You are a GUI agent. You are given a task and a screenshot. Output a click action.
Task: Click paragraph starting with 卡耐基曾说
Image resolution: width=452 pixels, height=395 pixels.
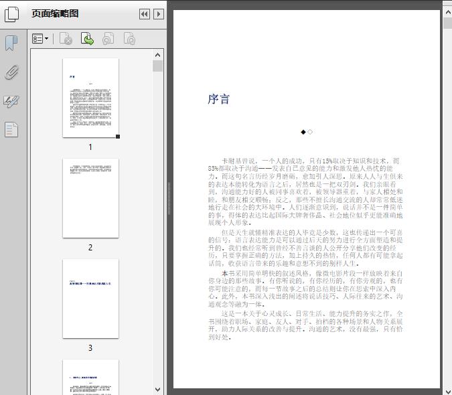tap(305, 191)
